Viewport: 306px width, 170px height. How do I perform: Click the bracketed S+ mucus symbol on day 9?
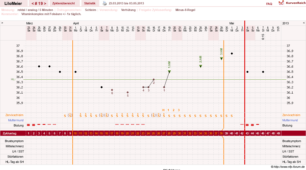(70, 115)
